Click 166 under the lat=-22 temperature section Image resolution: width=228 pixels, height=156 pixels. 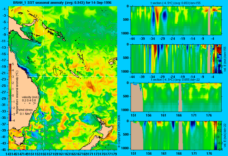pos(179,115)
